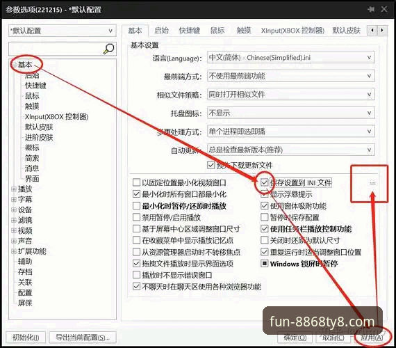Uncheck 最小化时所有窗口都最小化
The image size is (396, 348).
(136, 194)
